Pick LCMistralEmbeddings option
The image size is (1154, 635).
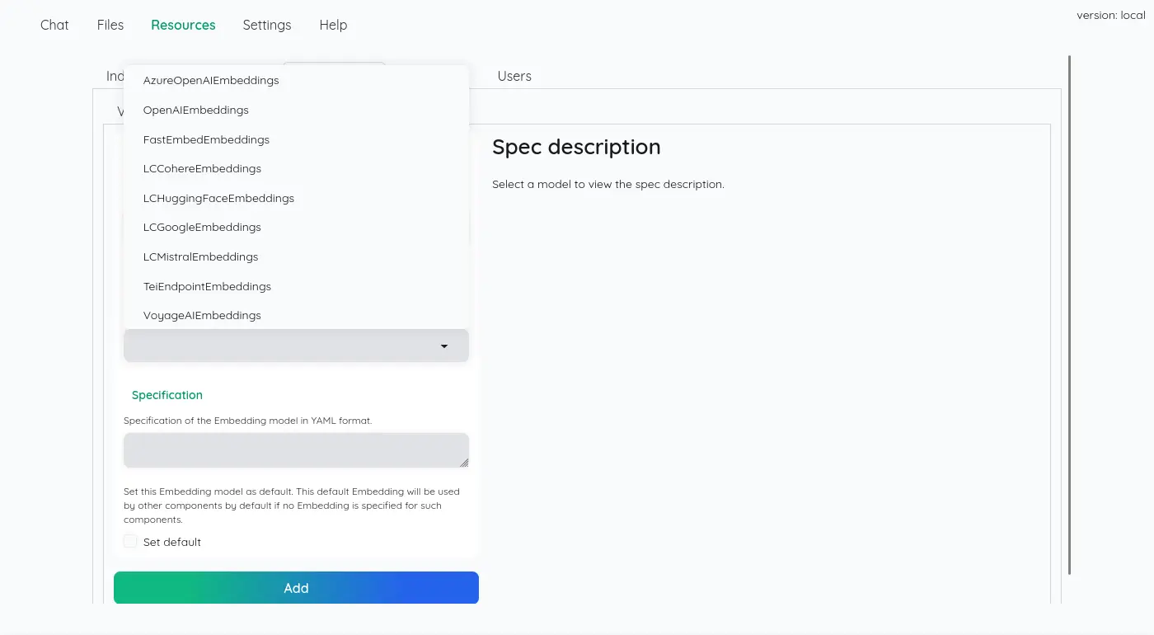[200, 257]
